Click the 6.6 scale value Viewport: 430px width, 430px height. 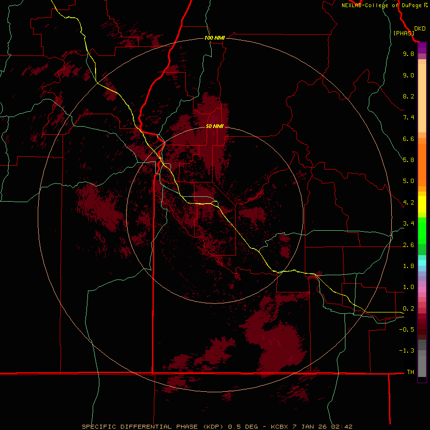point(408,139)
